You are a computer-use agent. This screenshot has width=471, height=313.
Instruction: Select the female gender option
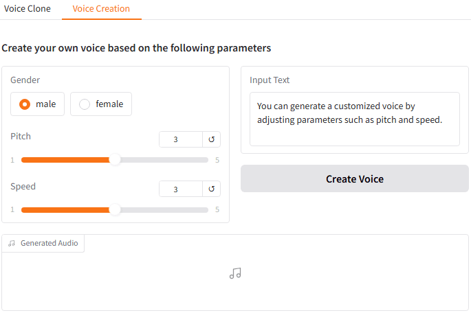pyautogui.click(x=101, y=104)
